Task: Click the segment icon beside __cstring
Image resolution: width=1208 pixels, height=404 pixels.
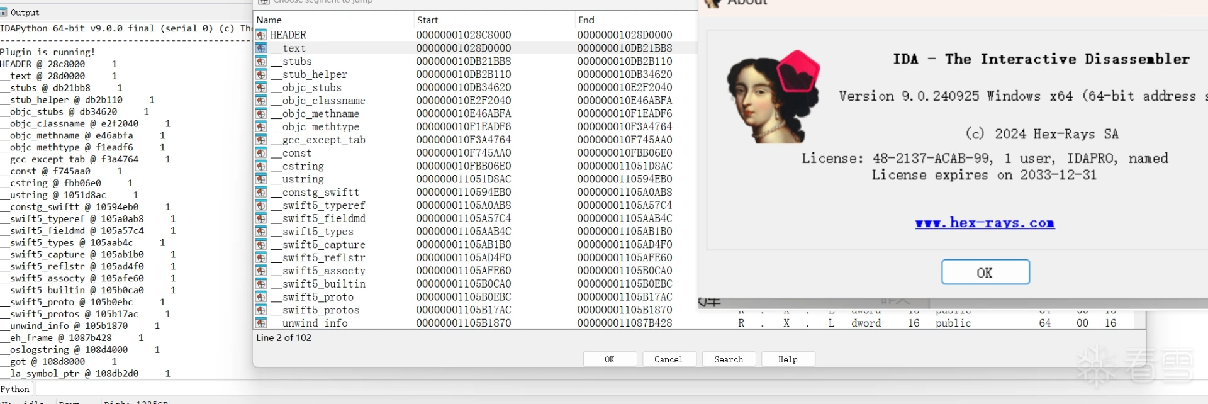Action: point(260,166)
